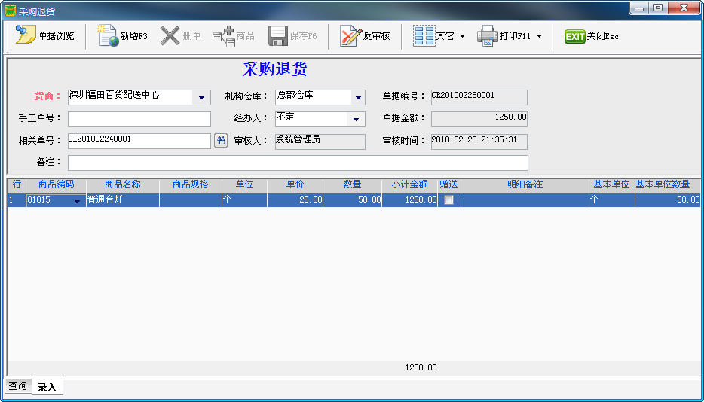Click binoculars search icon beside 相关单号

point(221,141)
